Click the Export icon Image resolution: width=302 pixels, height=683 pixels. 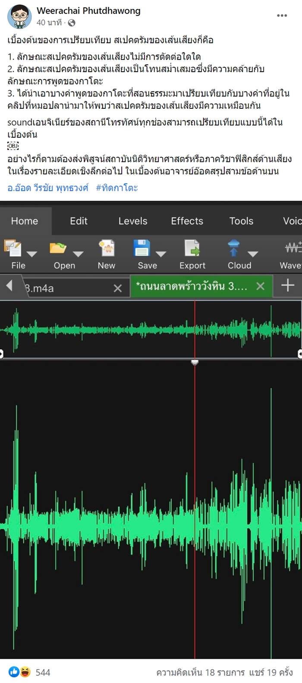[x=192, y=248]
